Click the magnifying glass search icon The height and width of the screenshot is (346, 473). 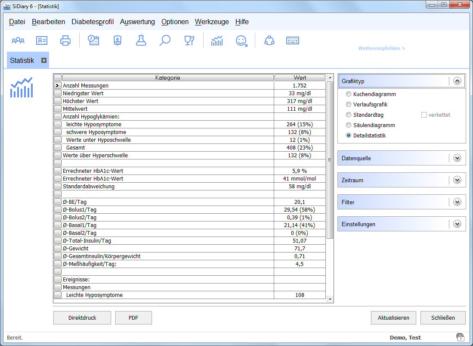(x=165, y=41)
